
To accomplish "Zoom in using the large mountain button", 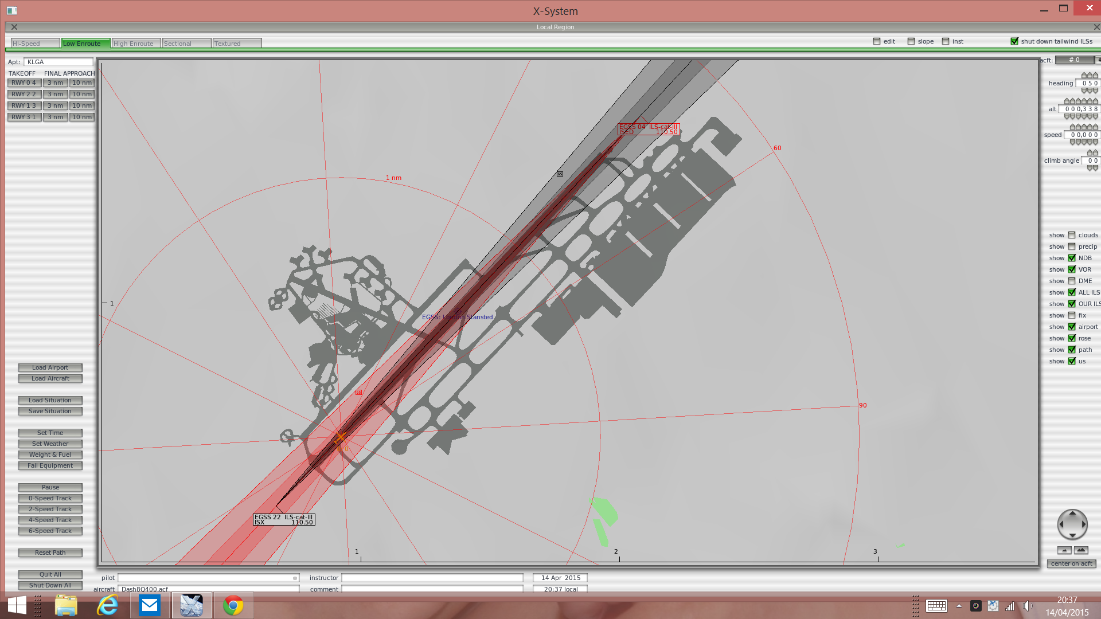I will tap(1081, 550).
